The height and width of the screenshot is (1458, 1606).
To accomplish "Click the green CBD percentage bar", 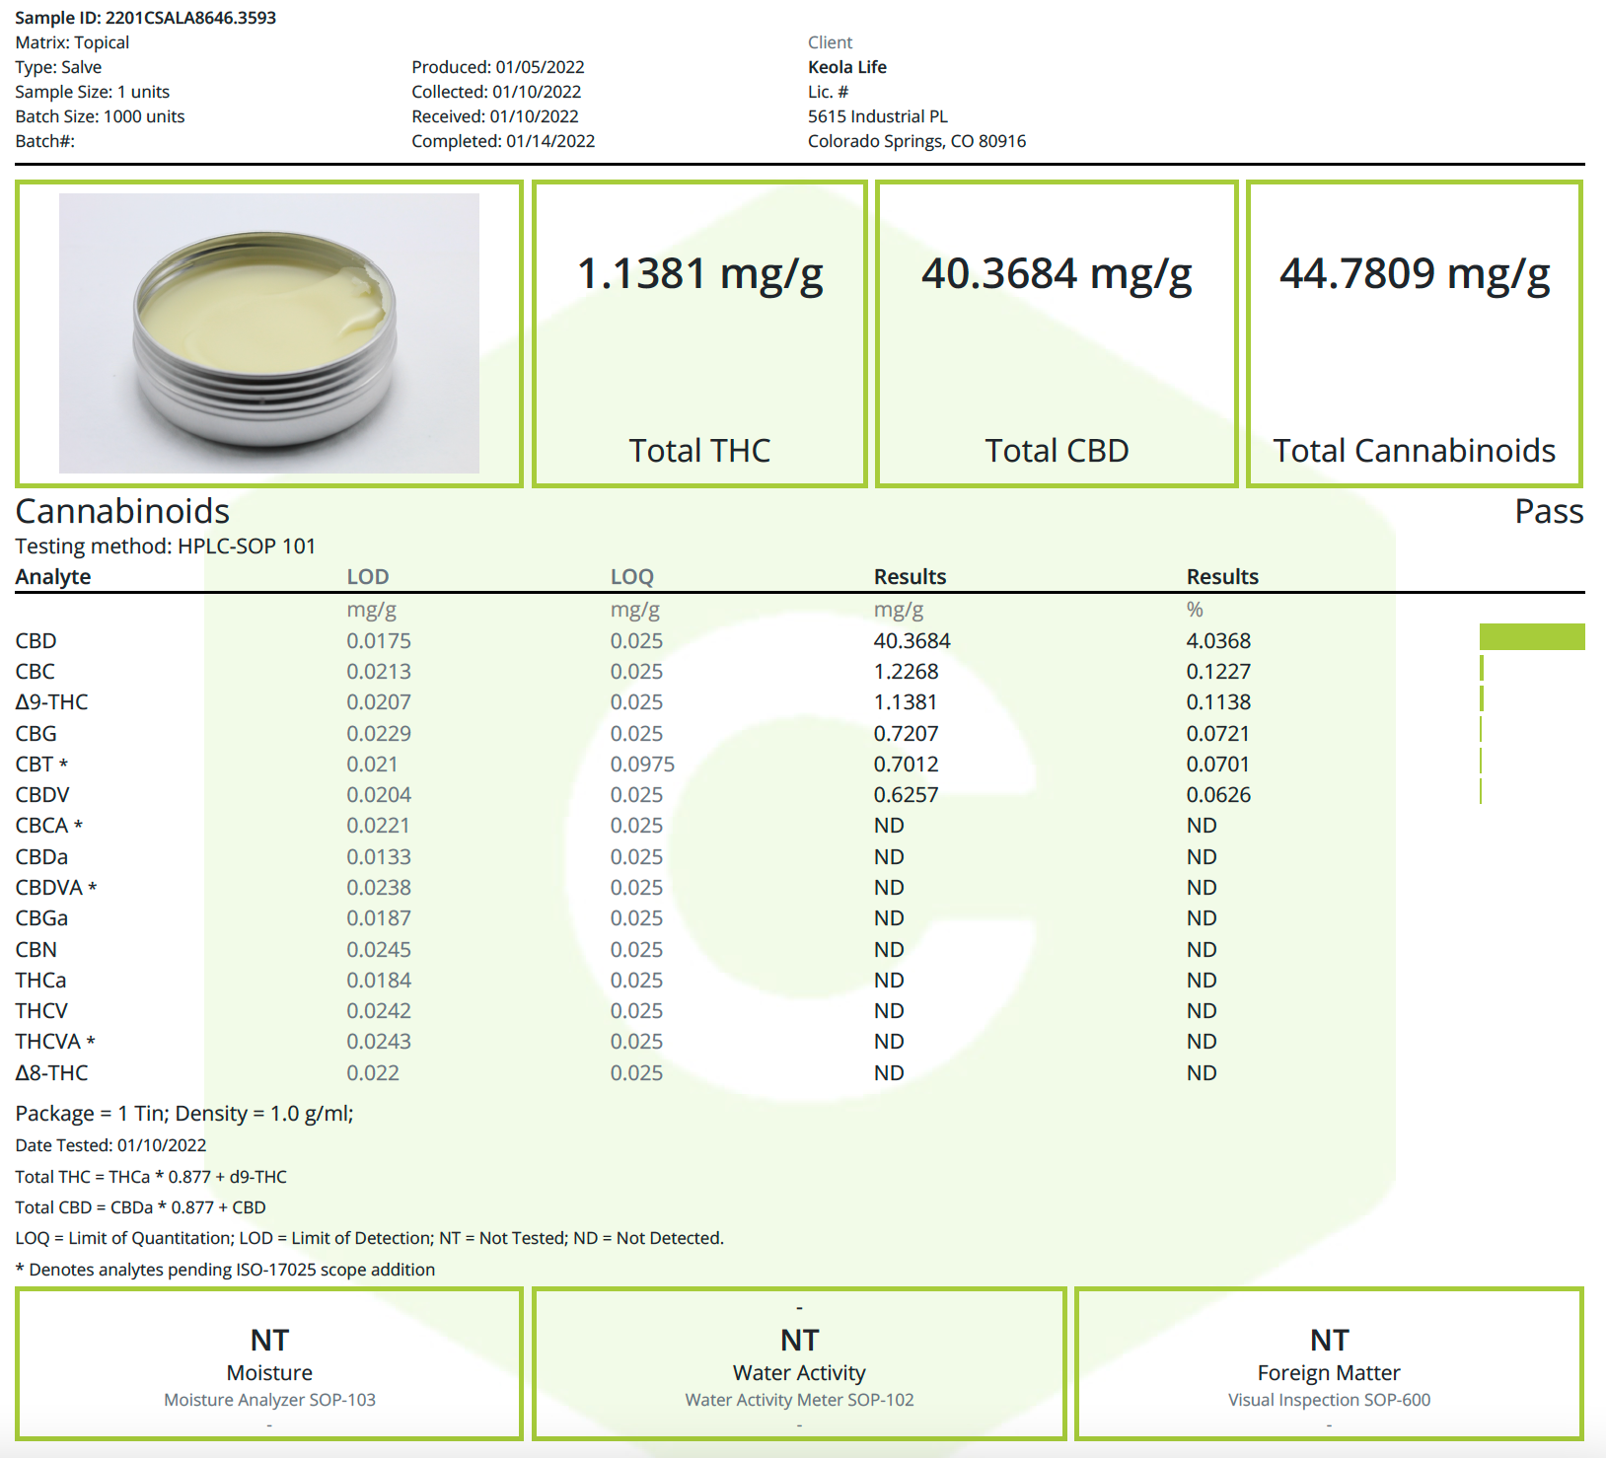I will click(x=1532, y=637).
